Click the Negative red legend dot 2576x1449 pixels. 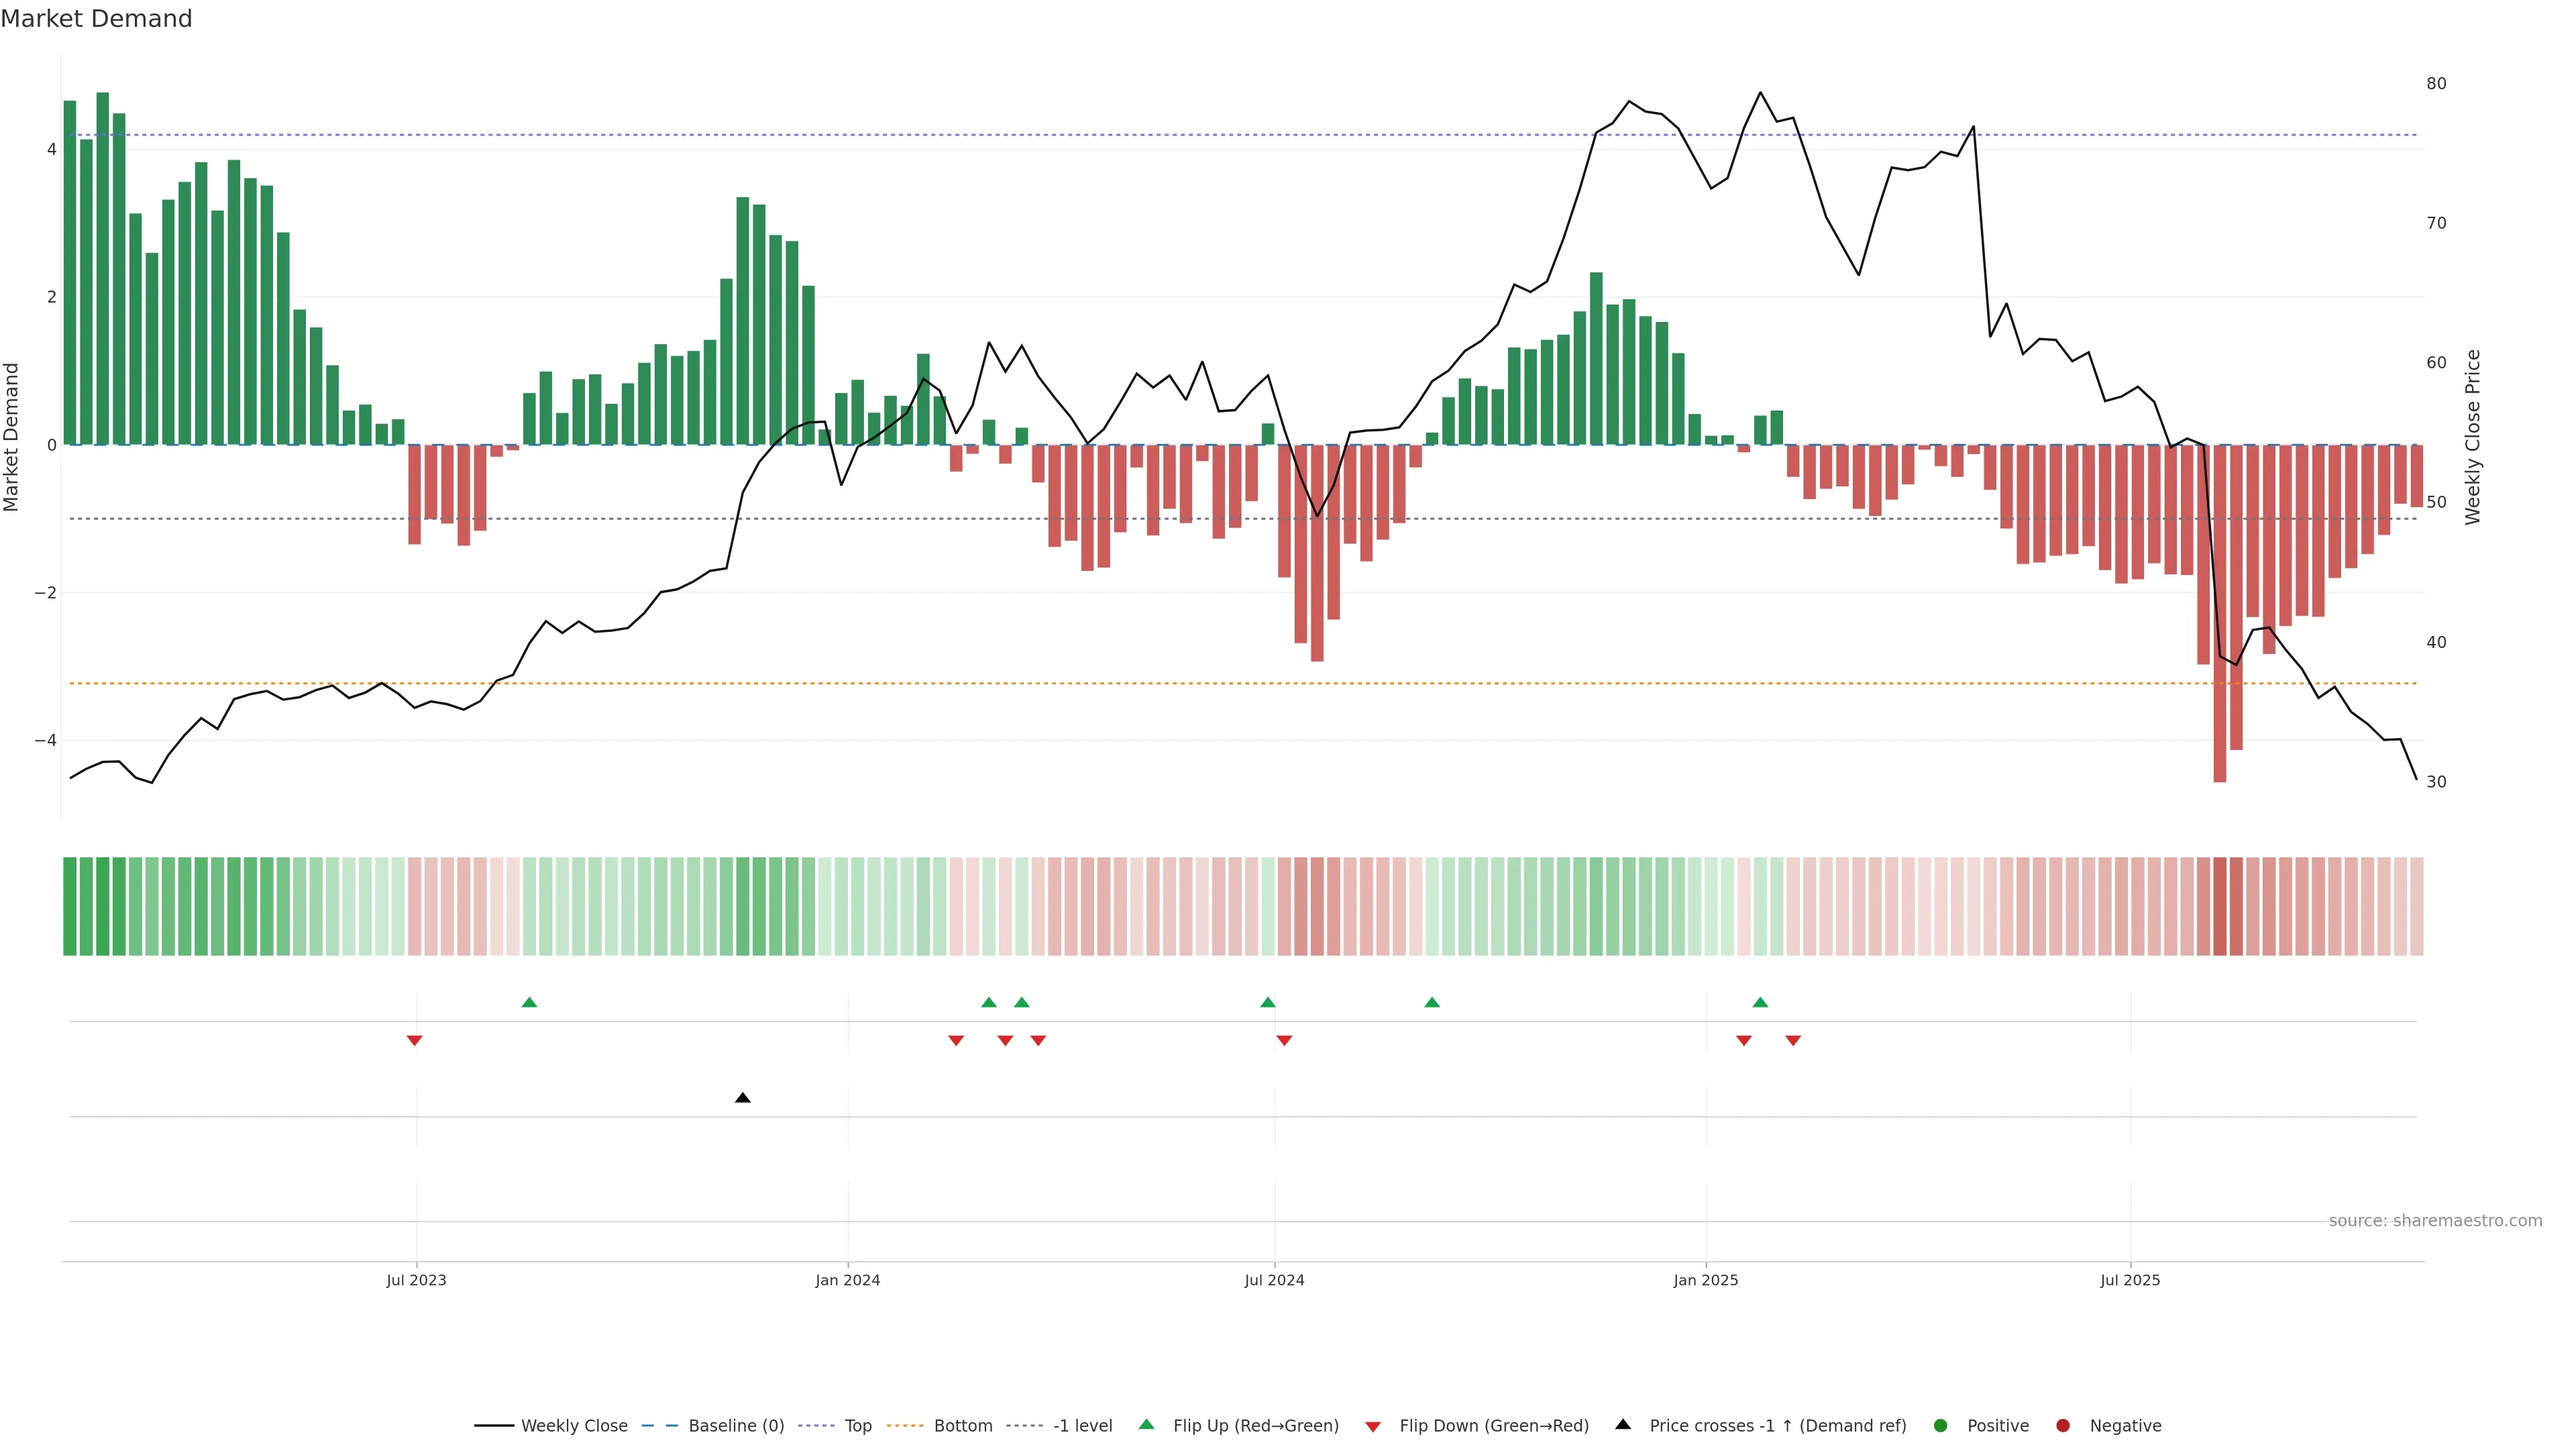(x=2062, y=1426)
